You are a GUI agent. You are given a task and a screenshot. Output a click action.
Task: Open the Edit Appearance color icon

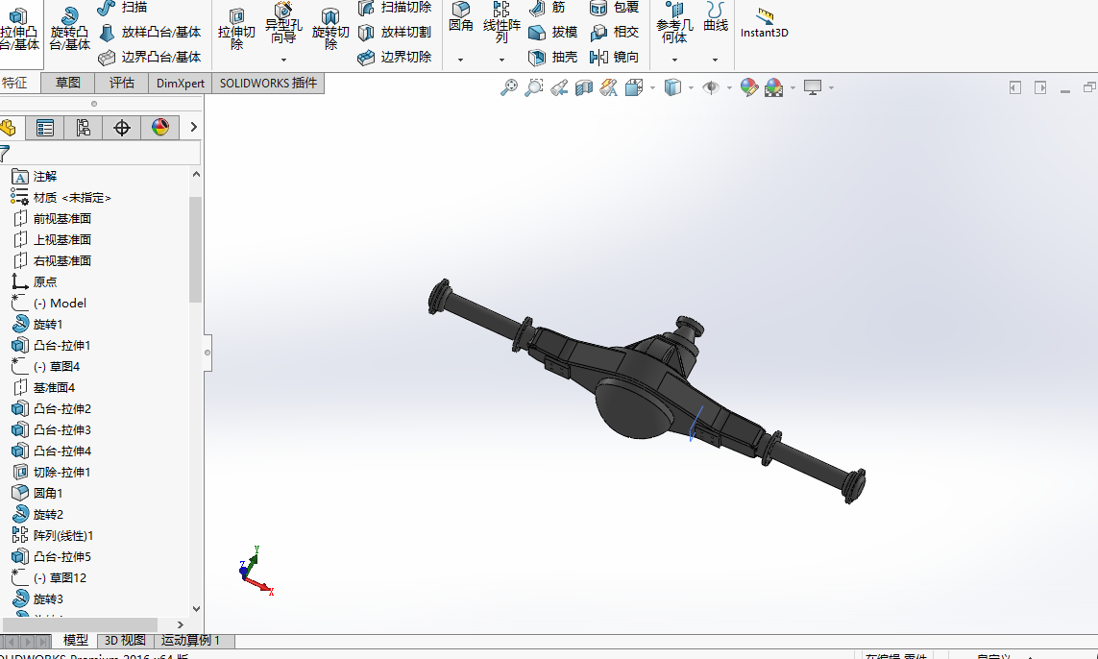[x=748, y=87]
